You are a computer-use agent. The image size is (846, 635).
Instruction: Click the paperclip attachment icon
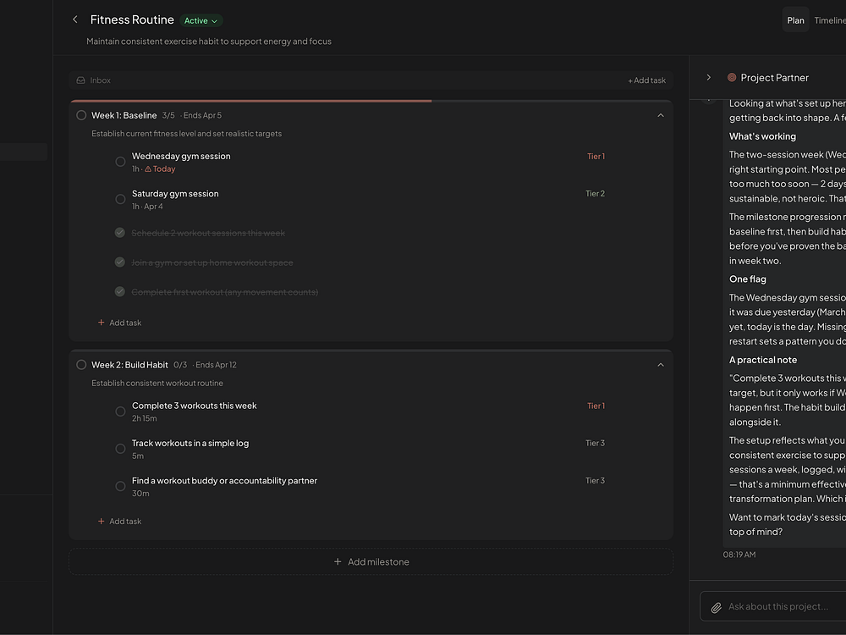point(716,607)
